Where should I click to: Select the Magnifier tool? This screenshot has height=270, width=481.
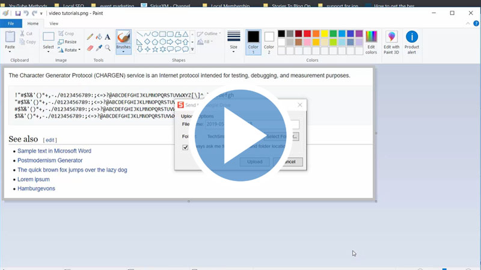pyautogui.click(x=108, y=48)
